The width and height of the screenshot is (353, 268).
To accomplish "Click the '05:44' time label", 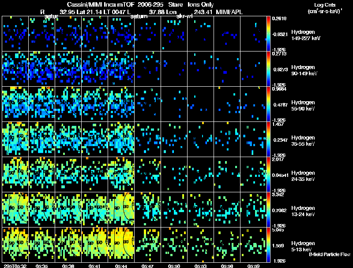I will pos(121,266).
